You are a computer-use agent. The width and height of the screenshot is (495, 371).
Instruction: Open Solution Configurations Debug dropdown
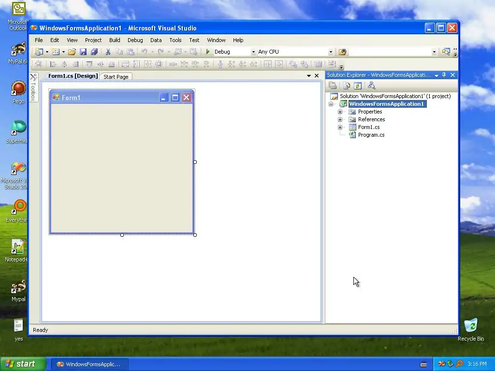(253, 52)
